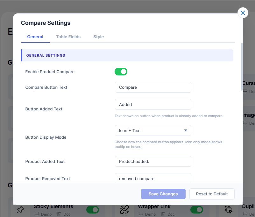Click the Product Added Text field
Viewport: 255px width, 217px height.
click(x=153, y=161)
